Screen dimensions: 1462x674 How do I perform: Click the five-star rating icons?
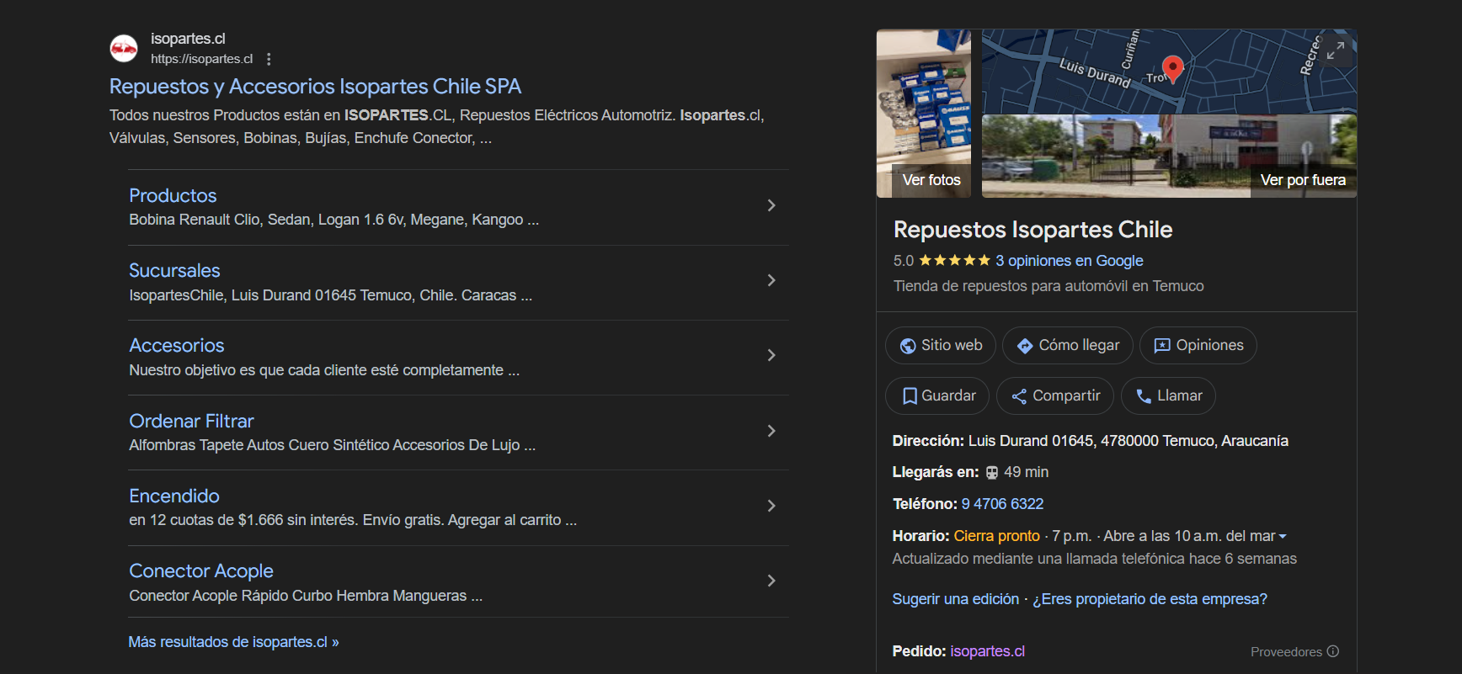954,261
